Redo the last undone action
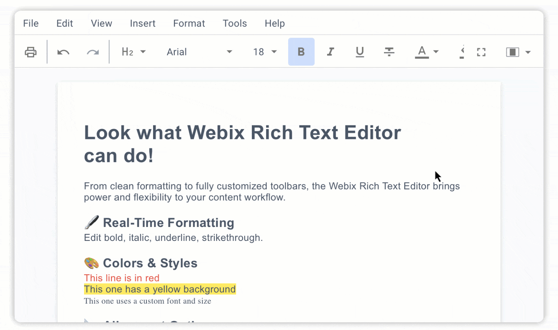This screenshot has width=558, height=330. click(x=93, y=52)
